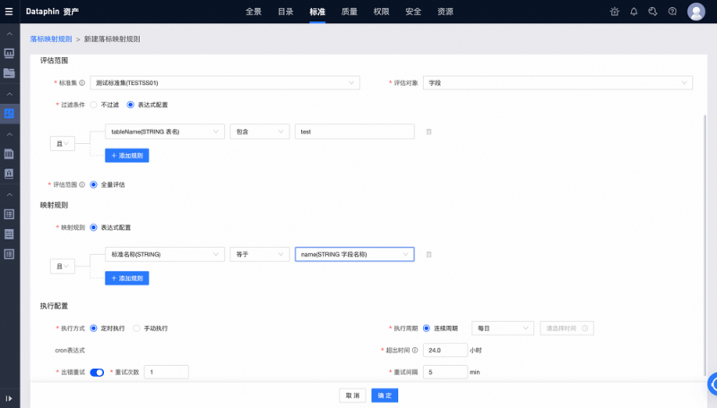Open help via the question mark icon
Screen dimensions: 717x408
coord(671,12)
